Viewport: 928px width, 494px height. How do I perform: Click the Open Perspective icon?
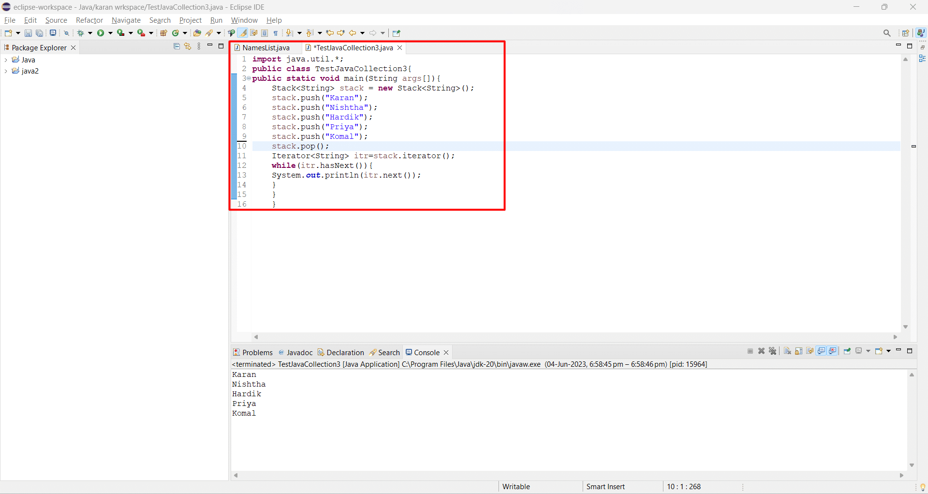click(906, 33)
